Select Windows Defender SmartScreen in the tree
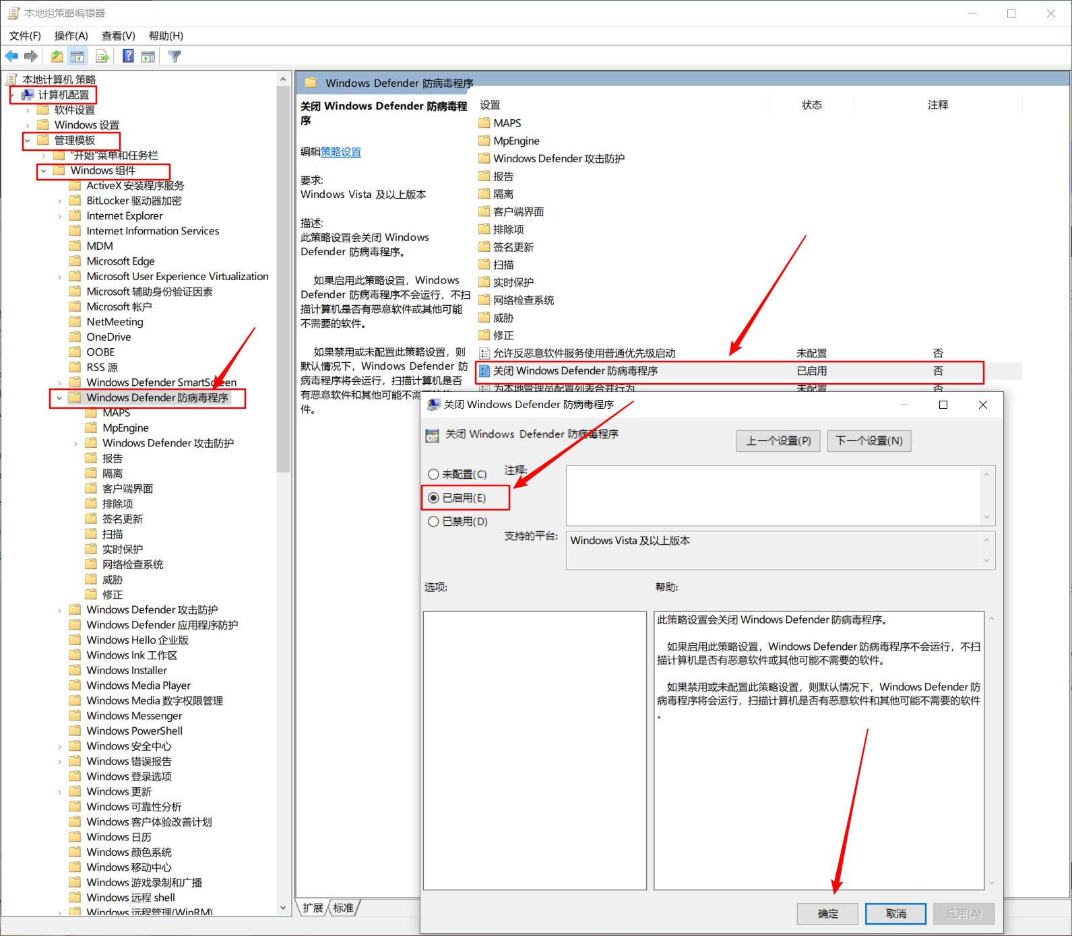 pyautogui.click(x=162, y=382)
